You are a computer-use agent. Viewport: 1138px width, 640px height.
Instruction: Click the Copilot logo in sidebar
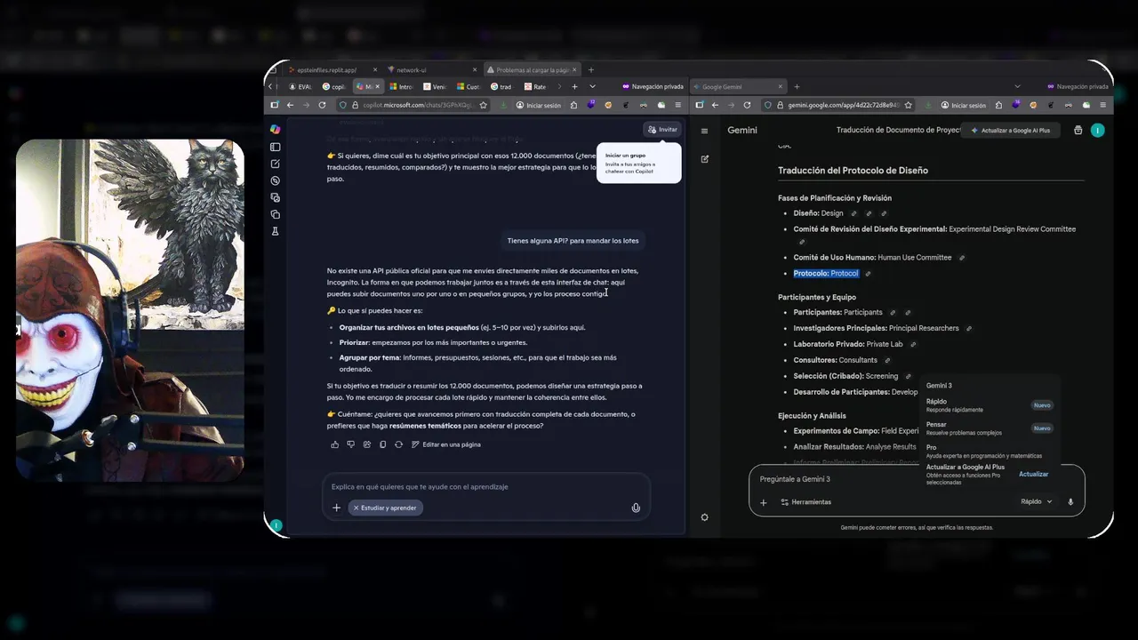[x=276, y=129]
